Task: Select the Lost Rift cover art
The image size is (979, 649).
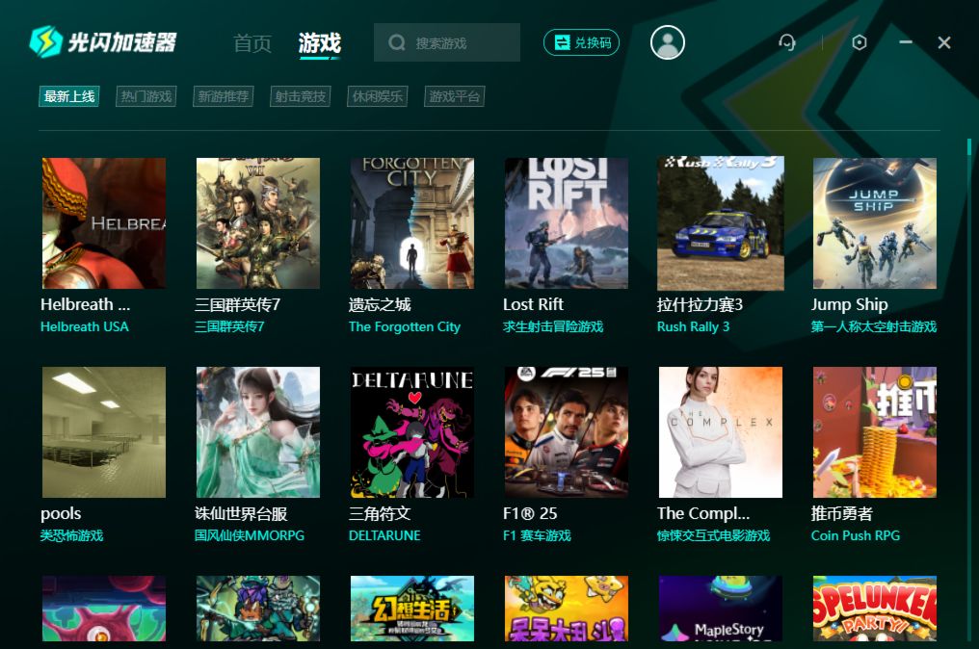Action: click(x=567, y=223)
